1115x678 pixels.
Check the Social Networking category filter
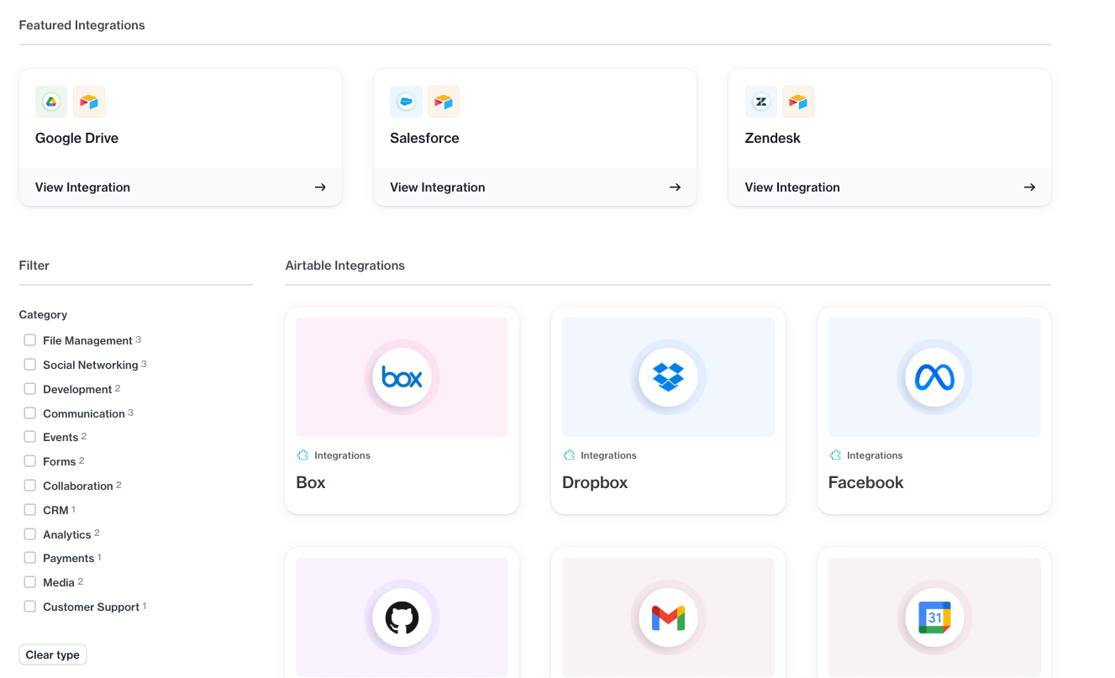click(30, 365)
